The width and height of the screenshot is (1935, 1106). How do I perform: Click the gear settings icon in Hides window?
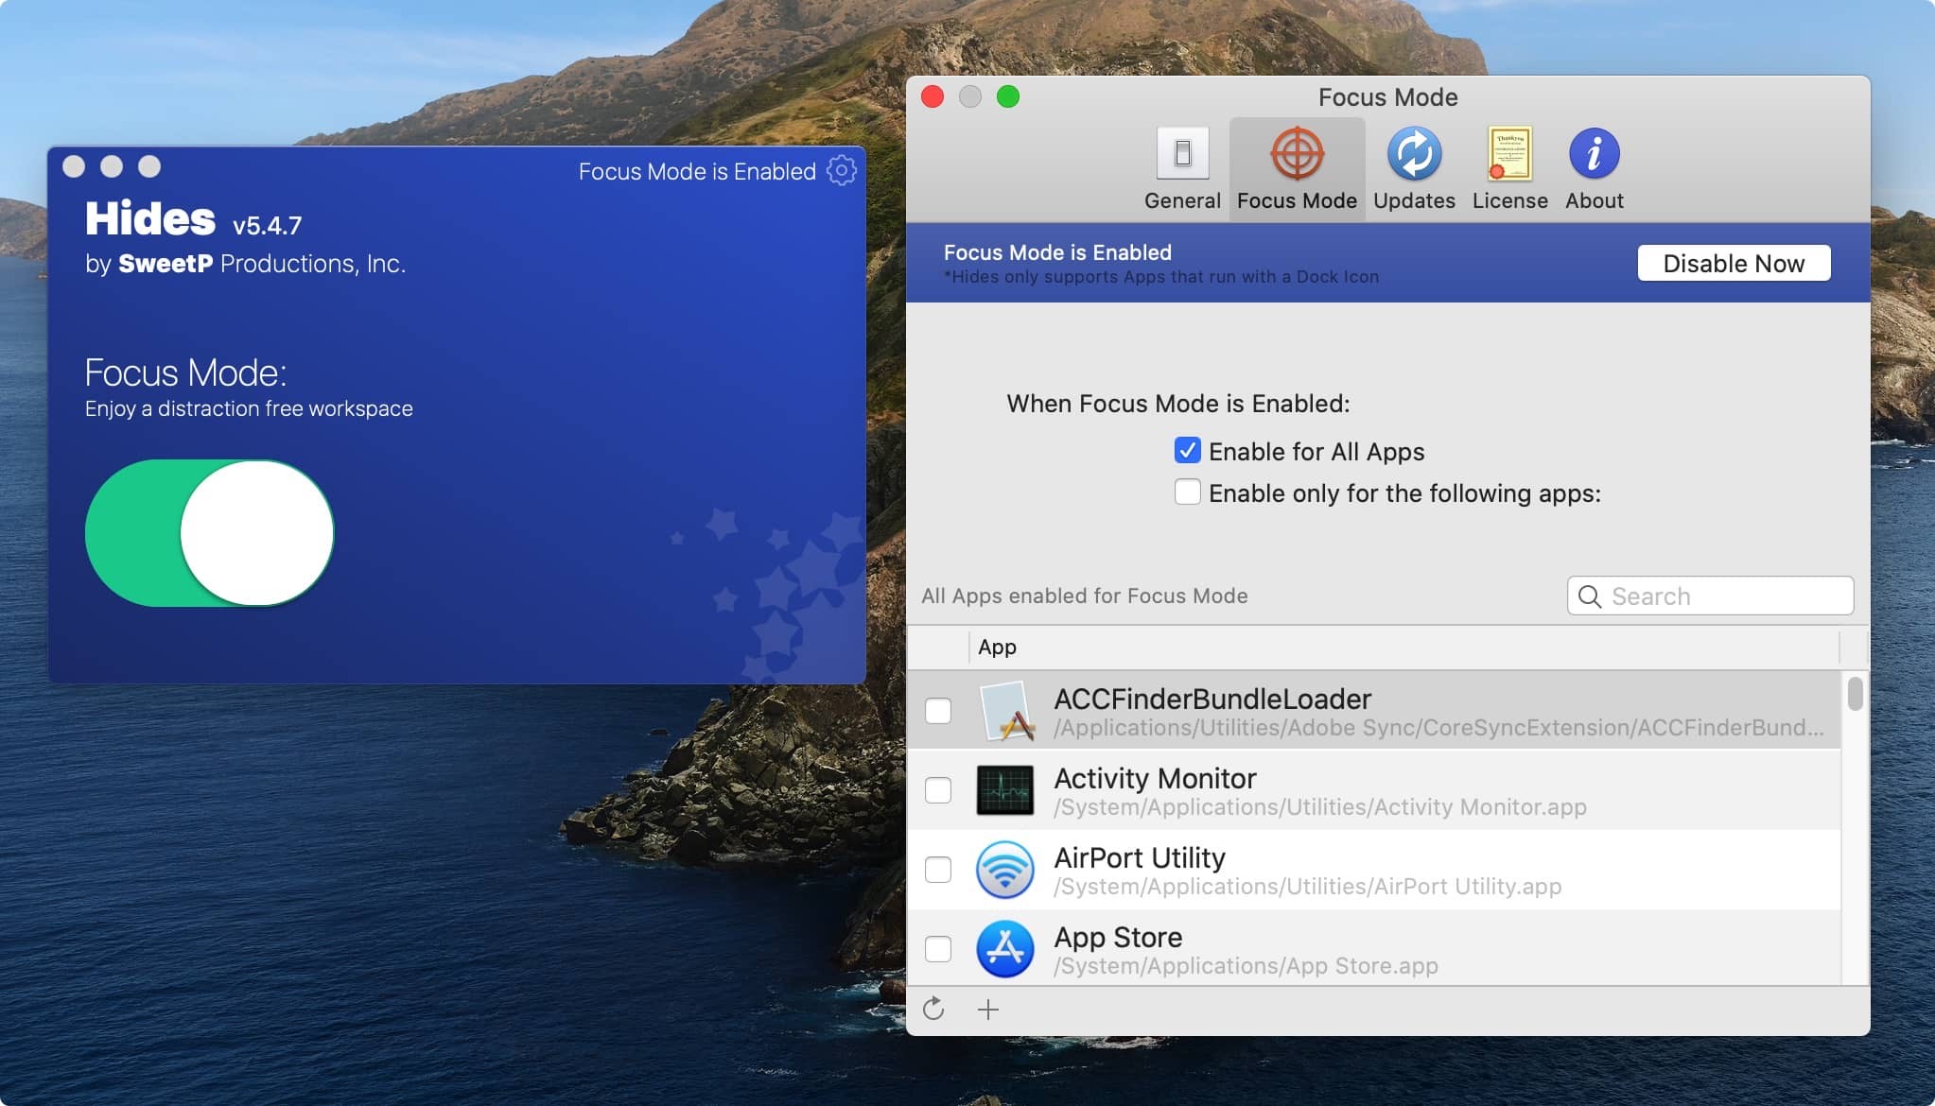[x=841, y=170]
